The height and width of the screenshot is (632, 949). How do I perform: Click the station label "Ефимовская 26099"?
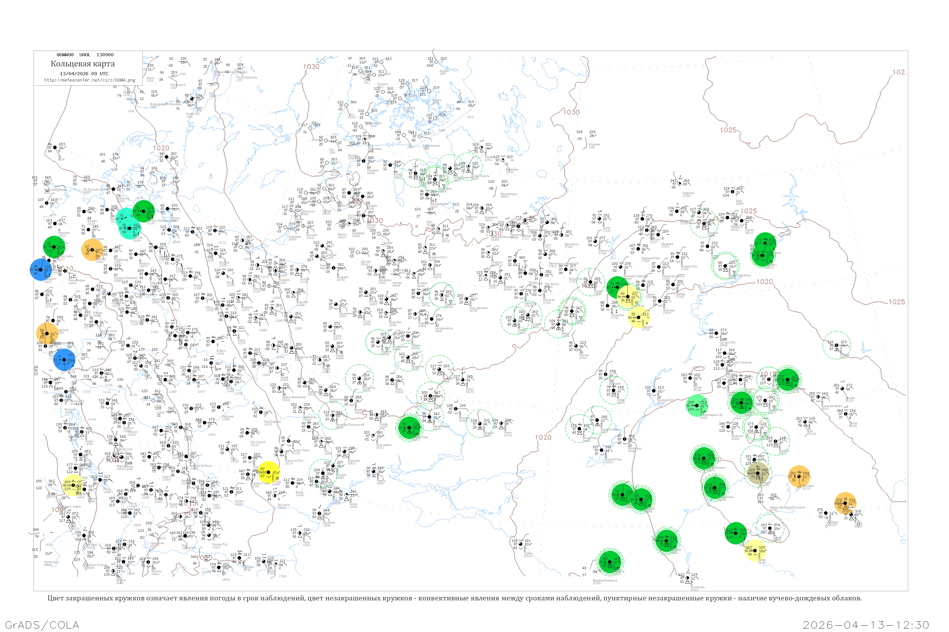(x=508, y=195)
